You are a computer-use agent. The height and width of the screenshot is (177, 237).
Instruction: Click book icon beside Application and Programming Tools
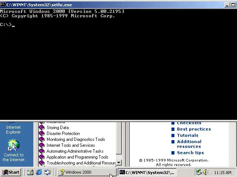[42, 157]
